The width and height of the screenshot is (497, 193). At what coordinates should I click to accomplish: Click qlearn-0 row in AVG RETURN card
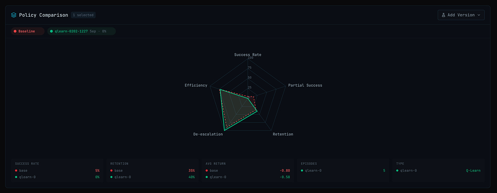click(x=247, y=177)
